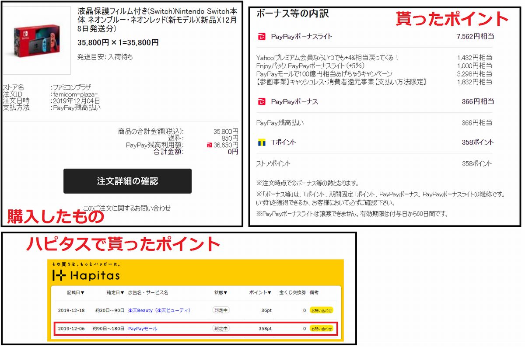Click the PayPayモールで100億円相当あげちゃうキャンペーン line
Image resolution: width=525 pixels, height=347 pixels.
(x=324, y=74)
